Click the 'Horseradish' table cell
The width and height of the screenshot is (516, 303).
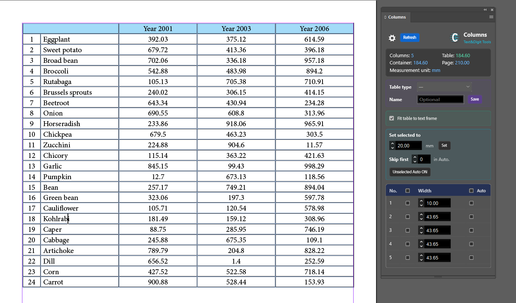point(80,123)
